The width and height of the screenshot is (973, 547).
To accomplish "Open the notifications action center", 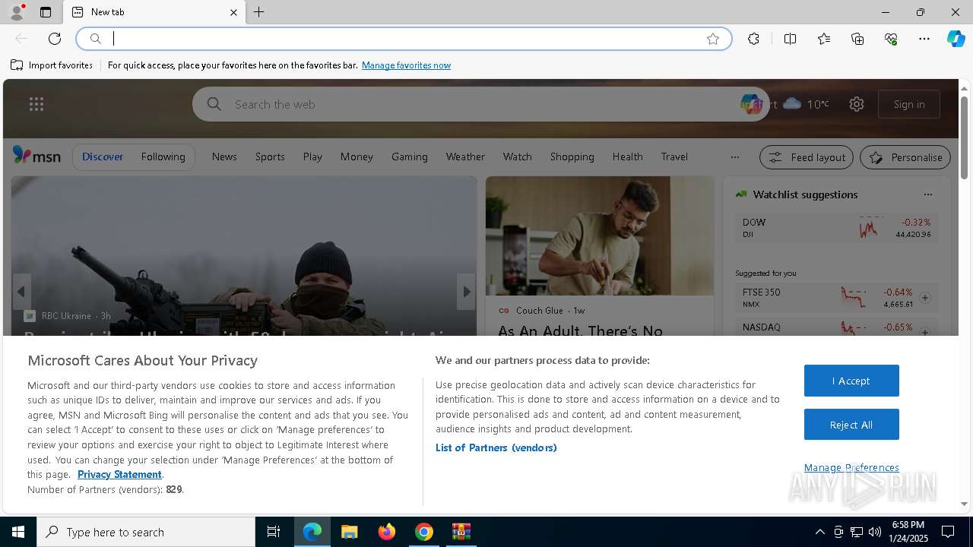I will tap(948, 532).
